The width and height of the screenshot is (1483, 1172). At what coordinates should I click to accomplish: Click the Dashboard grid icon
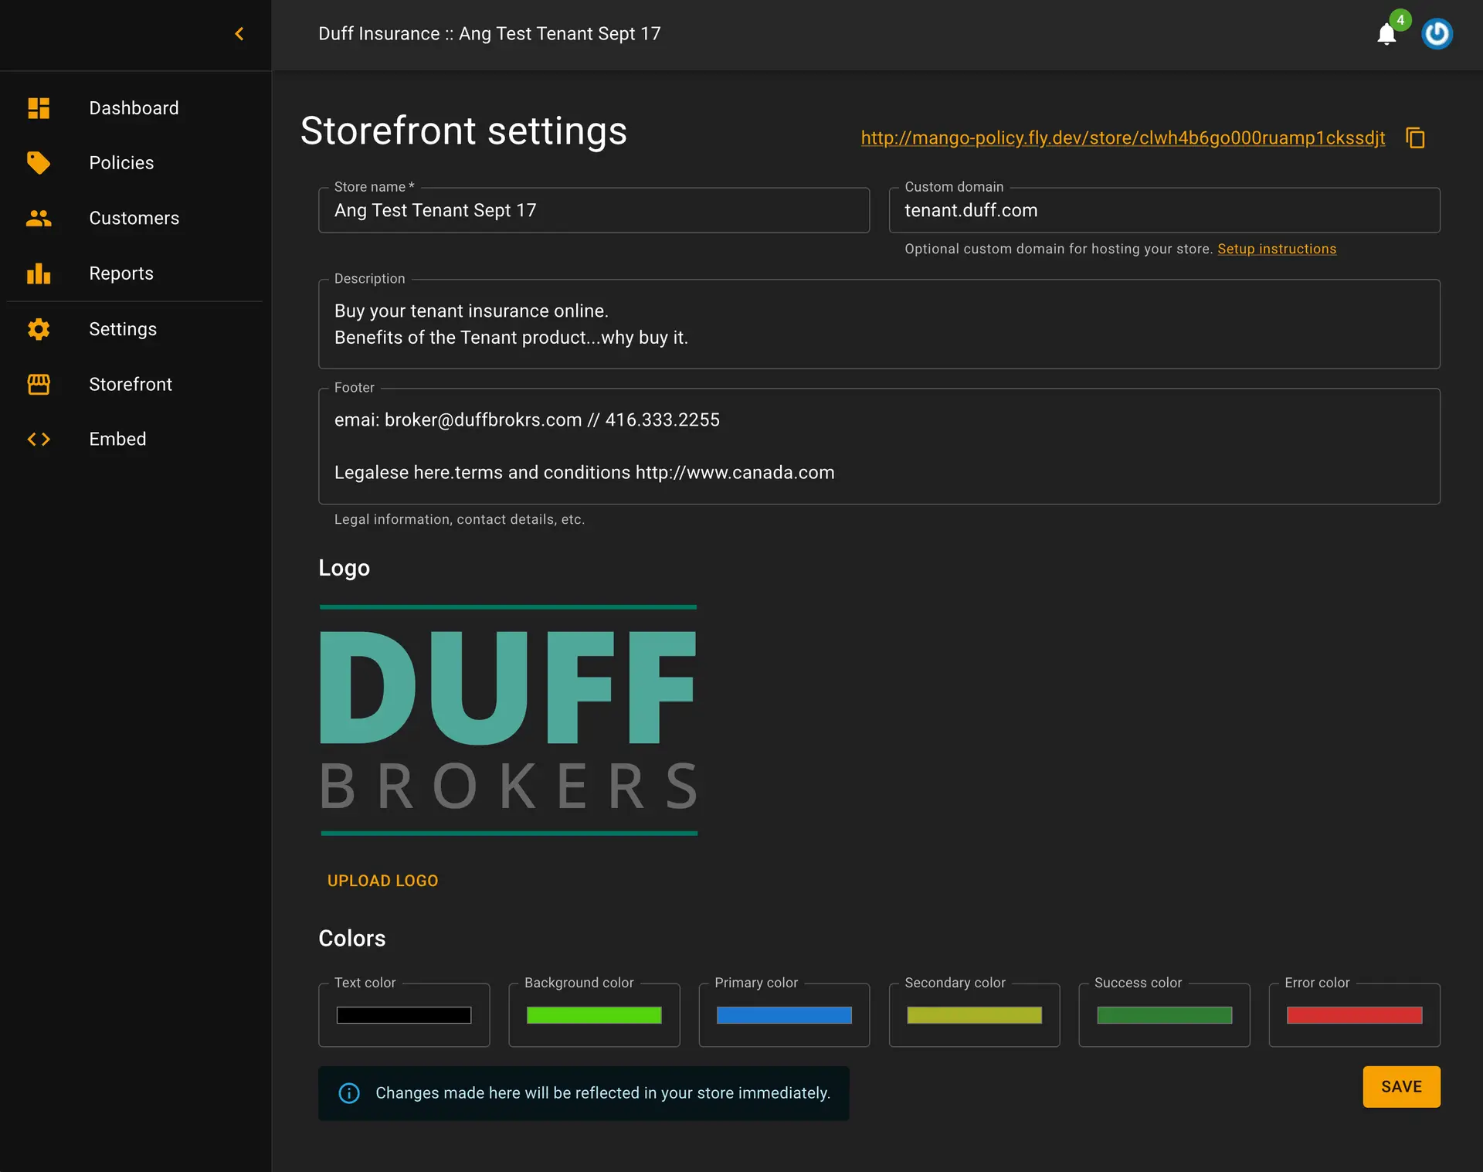[x=39, y=108]
